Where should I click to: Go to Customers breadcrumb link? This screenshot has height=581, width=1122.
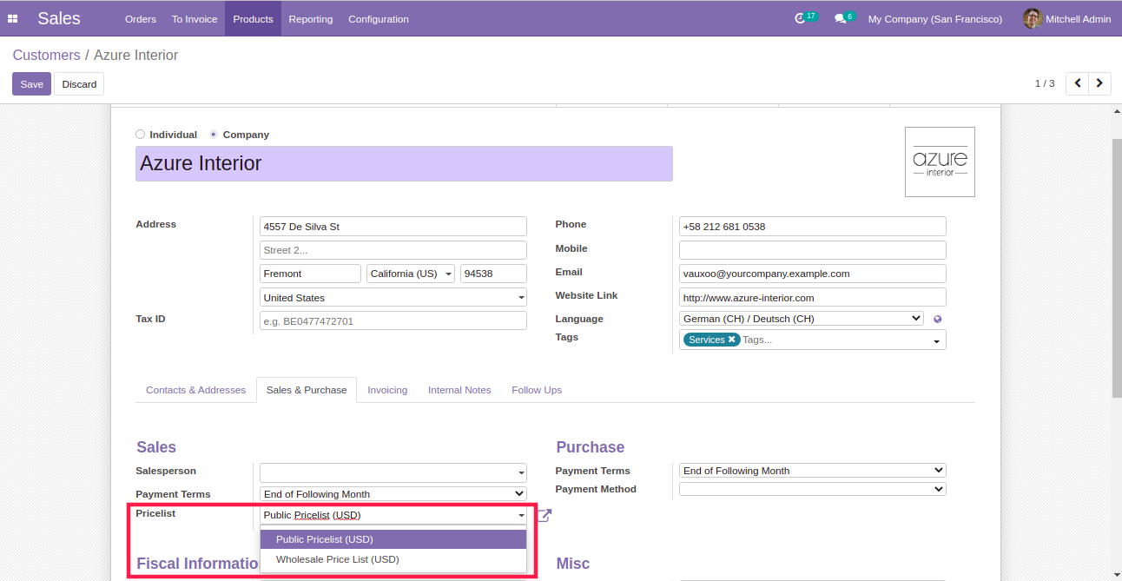tap(46, 55)
